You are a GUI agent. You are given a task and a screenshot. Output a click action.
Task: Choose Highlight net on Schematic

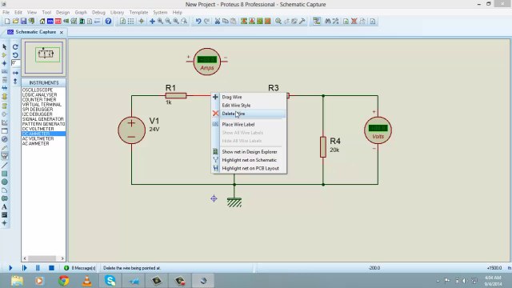(x=249, y=160)
